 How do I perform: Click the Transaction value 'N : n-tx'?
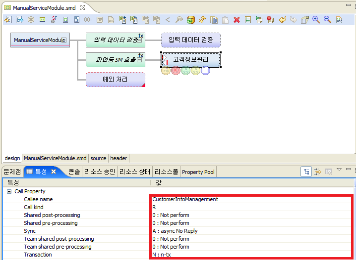tap(162, 255)
